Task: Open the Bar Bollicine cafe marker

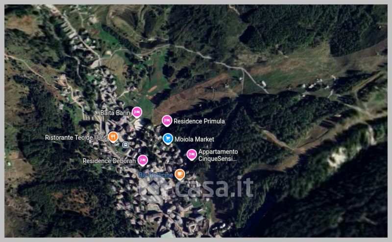Action: pyautogui.click(x=180, y=175)
